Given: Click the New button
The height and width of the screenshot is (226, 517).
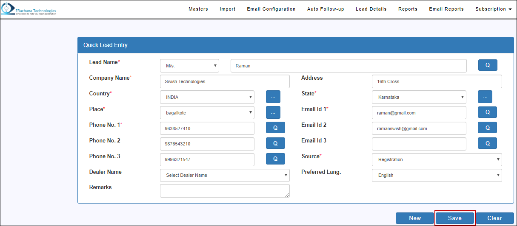Looking at the screenshot, I should pyautogui.click(x=415, y=218).
